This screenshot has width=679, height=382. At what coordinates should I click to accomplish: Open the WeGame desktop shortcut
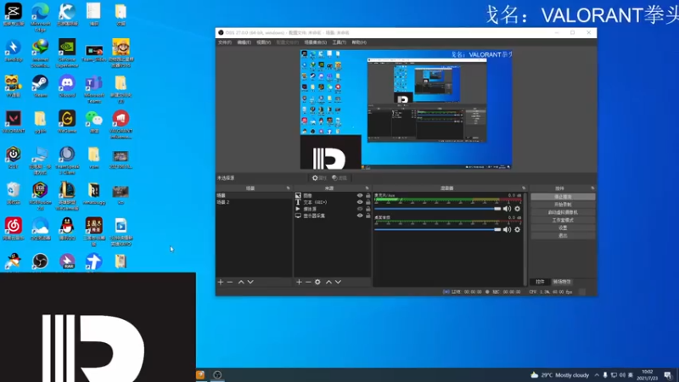(67, 121)
